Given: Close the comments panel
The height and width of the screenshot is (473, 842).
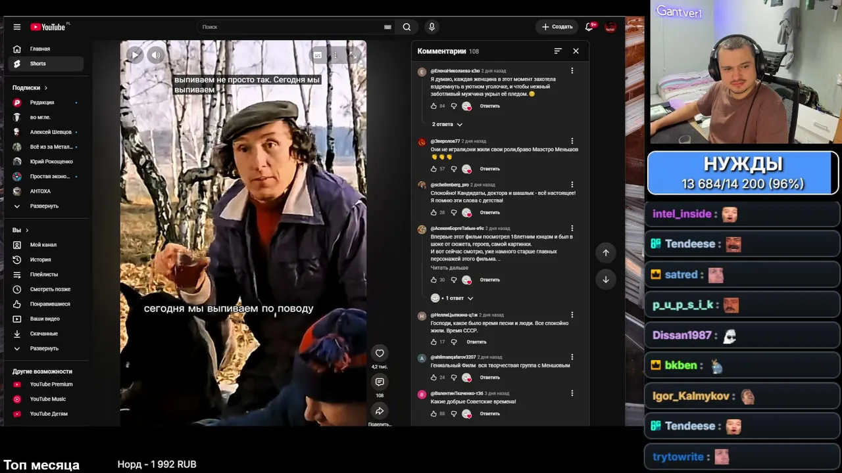Looking at the screenshot, I should coord(576,51).
